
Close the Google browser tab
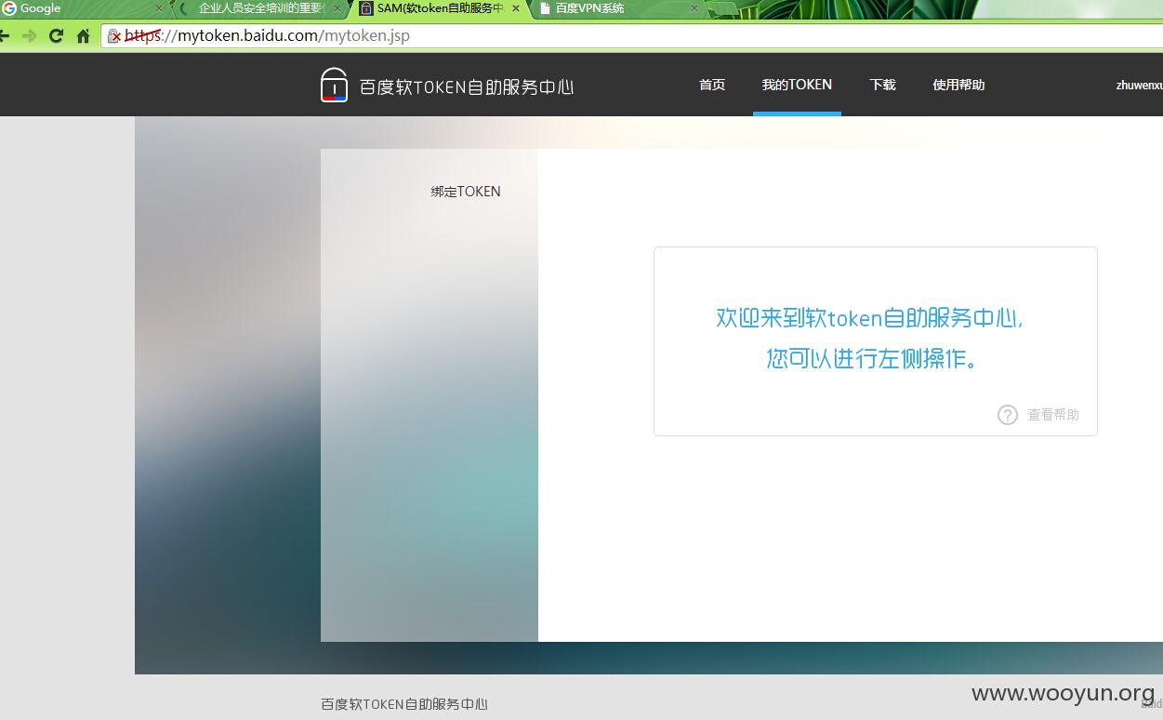point(159,8)
